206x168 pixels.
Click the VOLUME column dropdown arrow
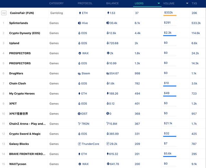(x=187, y=4)
